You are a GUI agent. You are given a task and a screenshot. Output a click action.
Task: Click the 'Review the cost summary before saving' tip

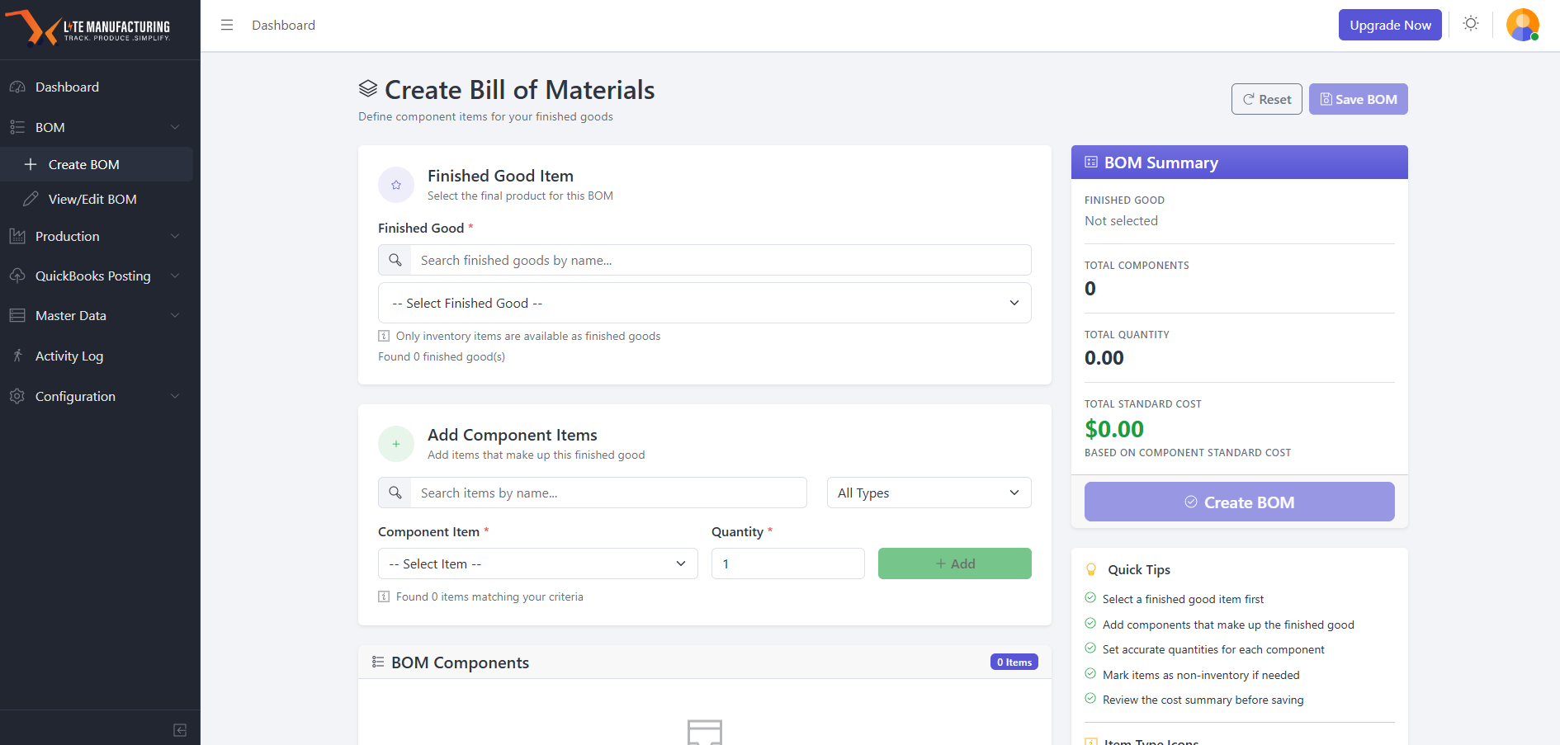click(x=1203, y=700)
